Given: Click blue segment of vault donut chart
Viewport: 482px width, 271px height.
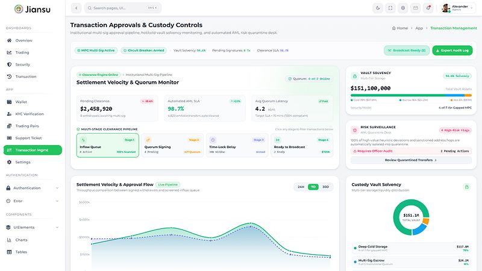Looking at the screenshot, I should (x=420, y=229).
